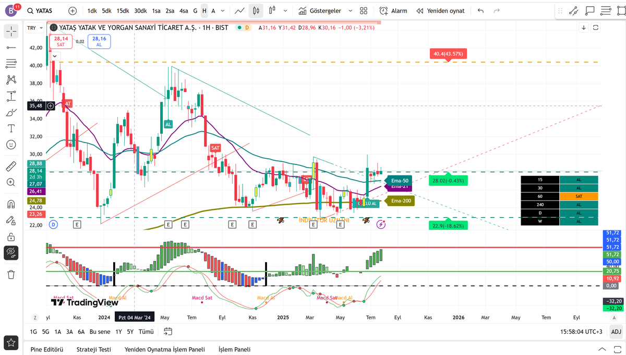The width and height of the screenshot is (626, 355).
Task: Select the 1sa timeframe
Action: pyautogui.click(x=156, y=10)
